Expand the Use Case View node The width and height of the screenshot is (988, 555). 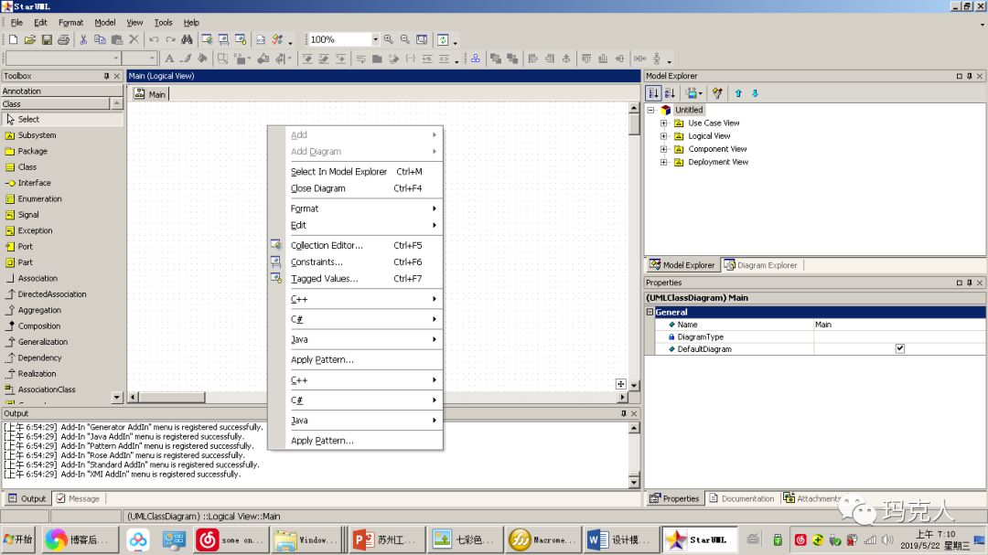point(663,123)
